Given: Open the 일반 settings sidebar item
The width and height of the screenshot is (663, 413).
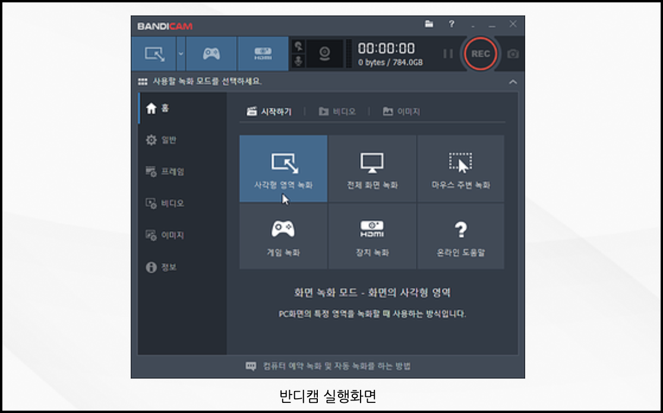Looking at the screenshot, I should pos(182,140).
